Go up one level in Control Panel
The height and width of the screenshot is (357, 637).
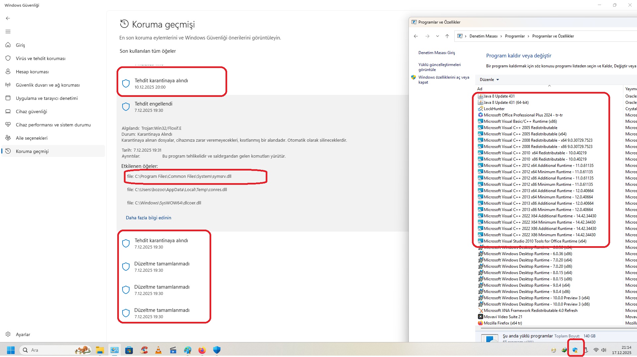tap(447, 36)
